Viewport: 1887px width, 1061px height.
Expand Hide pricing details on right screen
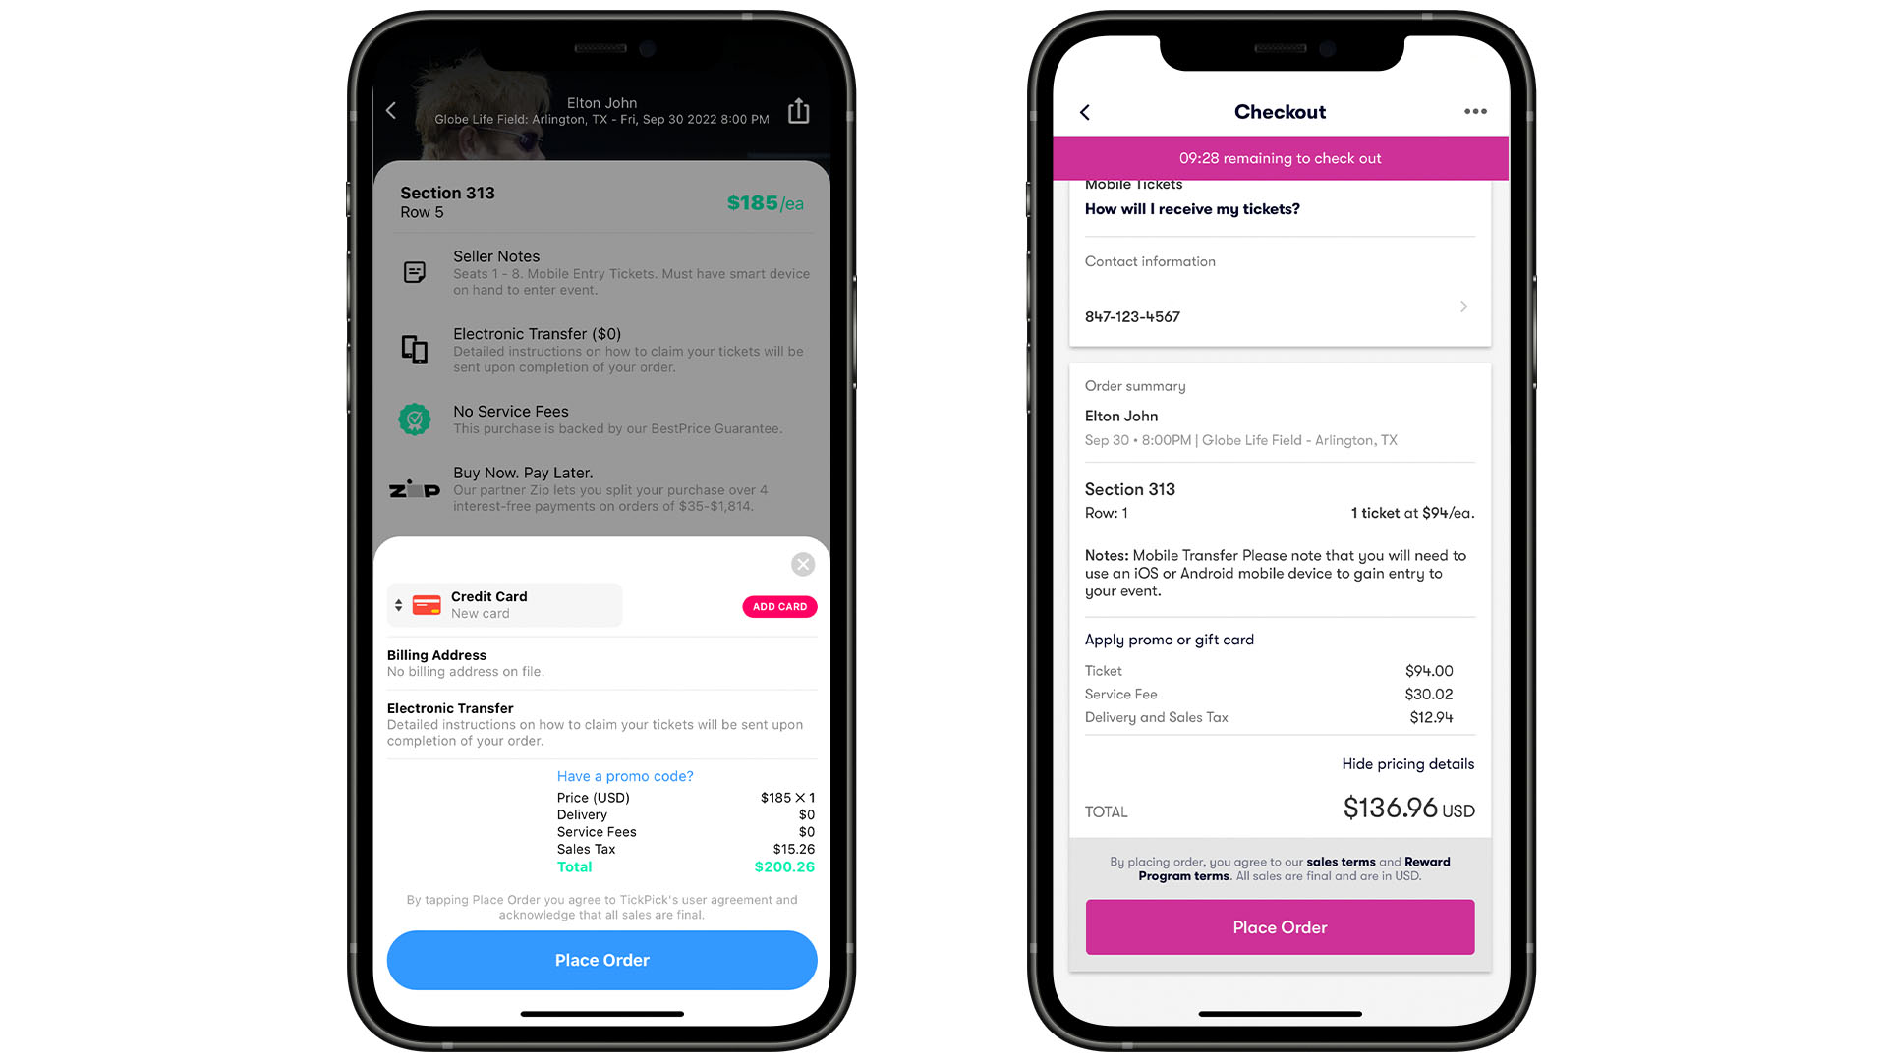pyautogui.click(x=1406, y=763)
